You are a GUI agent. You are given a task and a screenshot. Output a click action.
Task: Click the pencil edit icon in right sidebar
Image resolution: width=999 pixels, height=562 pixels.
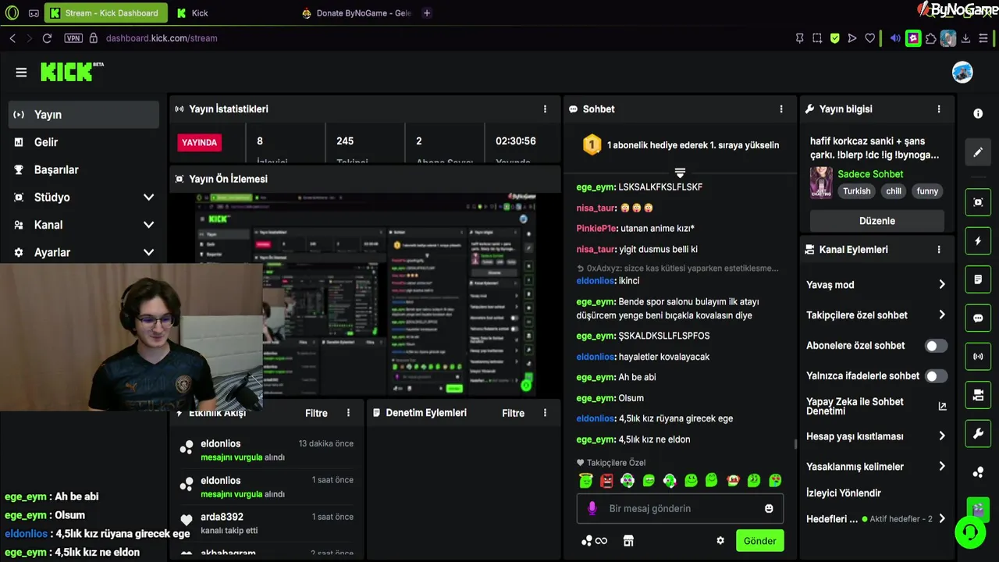[978, 152]
